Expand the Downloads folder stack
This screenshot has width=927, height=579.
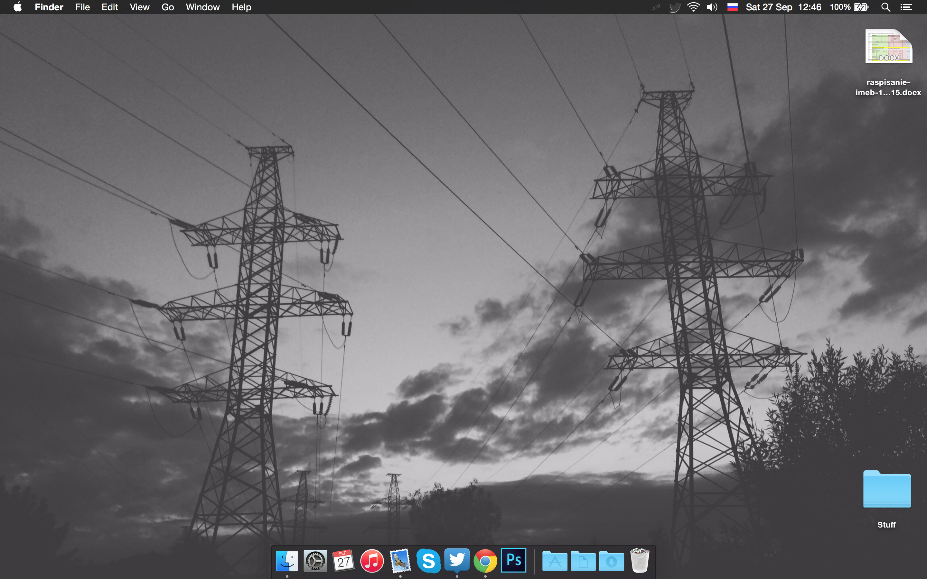611,561
